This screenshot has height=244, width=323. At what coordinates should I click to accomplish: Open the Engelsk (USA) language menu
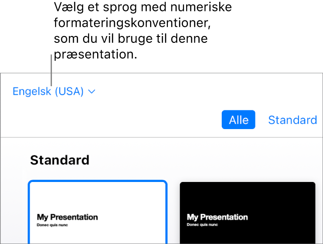[54, 92]
